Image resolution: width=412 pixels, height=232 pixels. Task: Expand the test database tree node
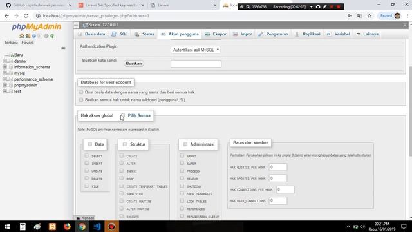point(5,91)
